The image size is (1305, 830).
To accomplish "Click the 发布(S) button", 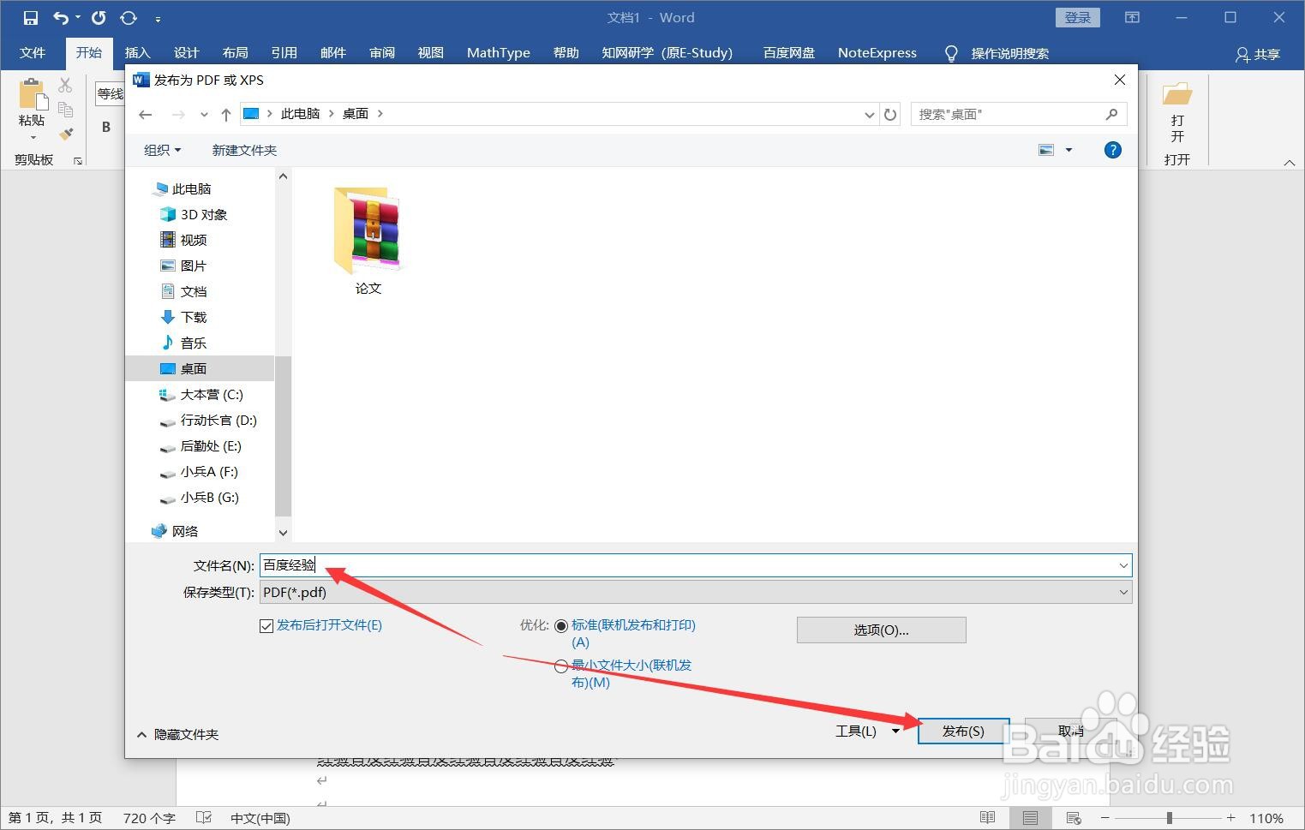I will tap(962, 731).
